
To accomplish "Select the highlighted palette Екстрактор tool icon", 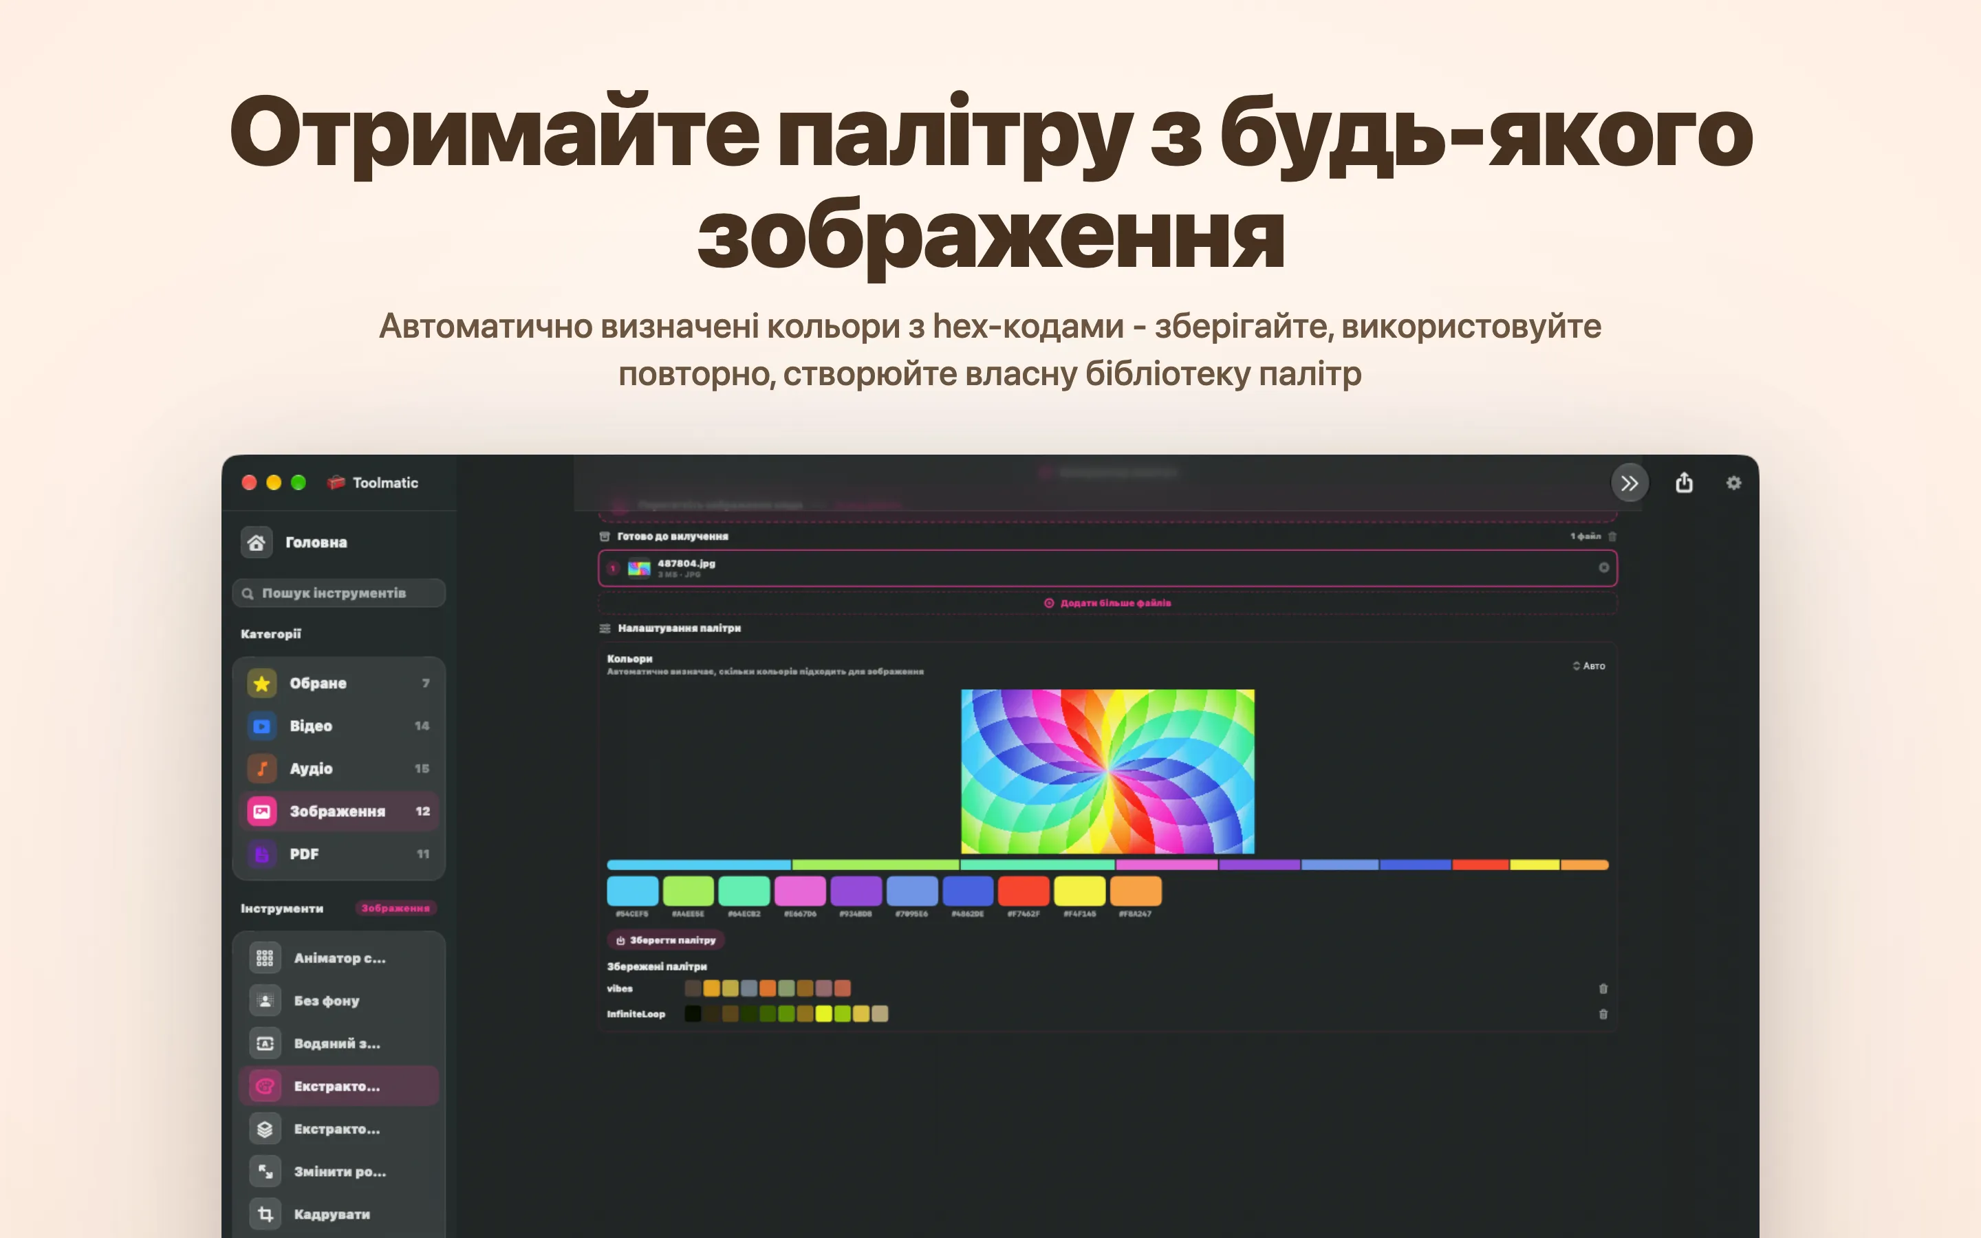I will [266, 1086].
